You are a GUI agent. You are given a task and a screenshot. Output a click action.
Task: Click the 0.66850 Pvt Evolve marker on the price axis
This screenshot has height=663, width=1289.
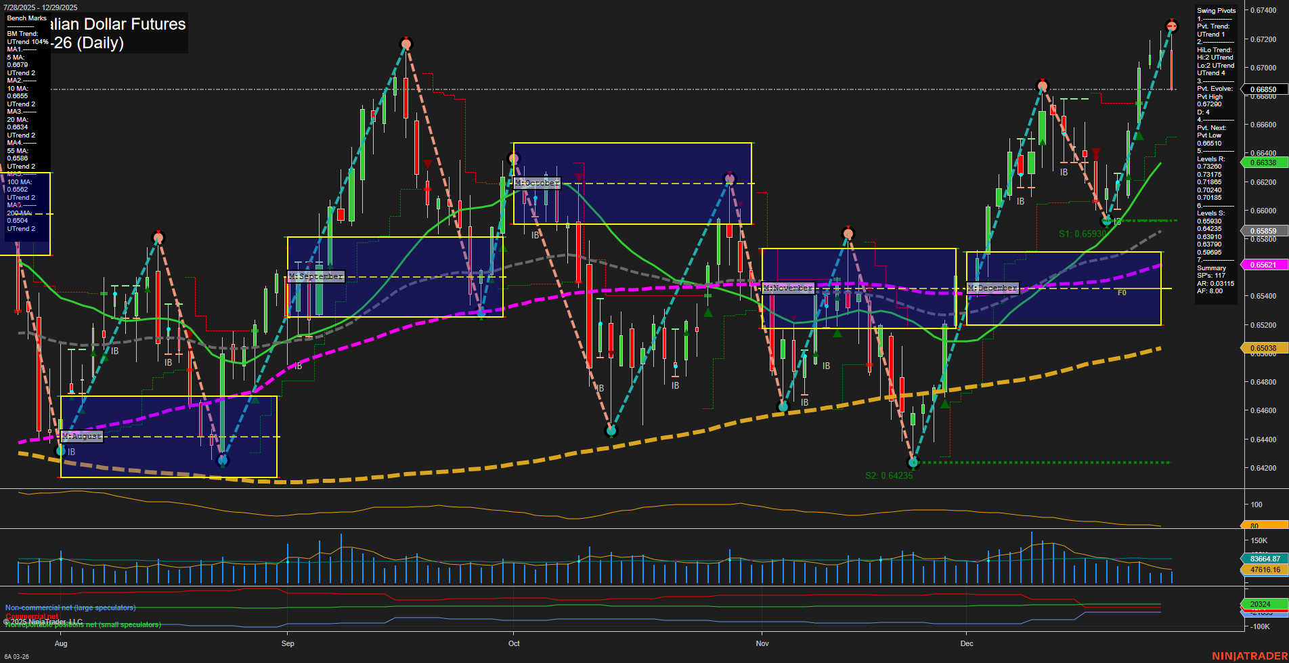[1263, 89]
